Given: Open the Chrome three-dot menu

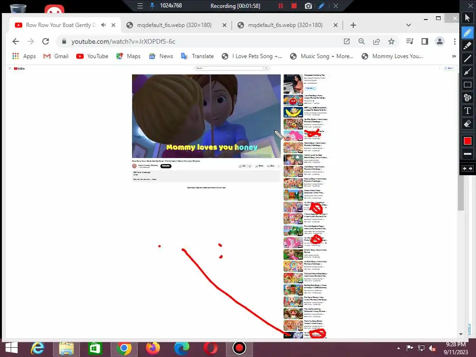Looking at the screenshot, I should coord(455,41).
